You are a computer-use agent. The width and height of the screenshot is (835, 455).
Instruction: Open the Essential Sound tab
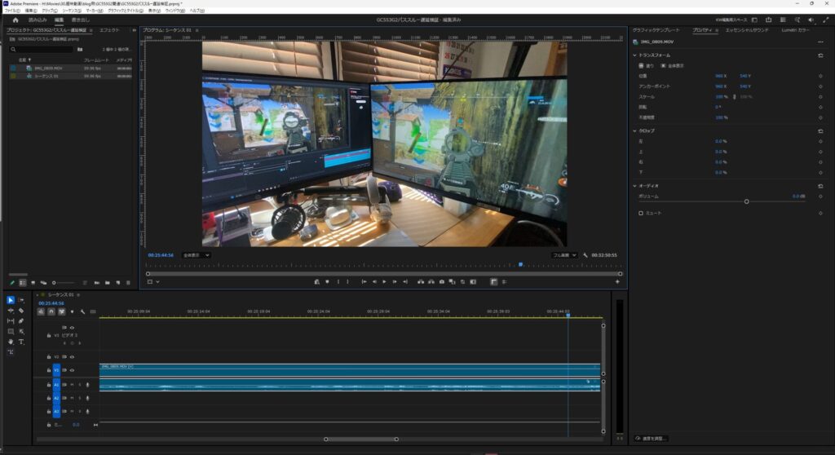pos(747,30)
